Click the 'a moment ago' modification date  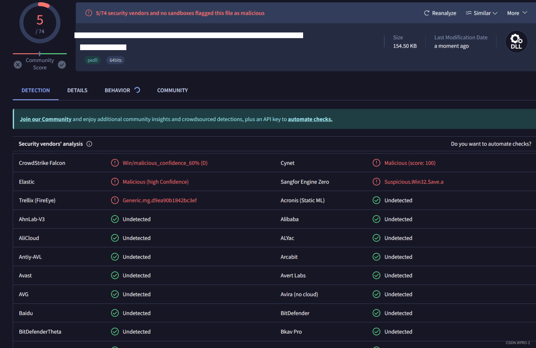[x=451, y=46]
